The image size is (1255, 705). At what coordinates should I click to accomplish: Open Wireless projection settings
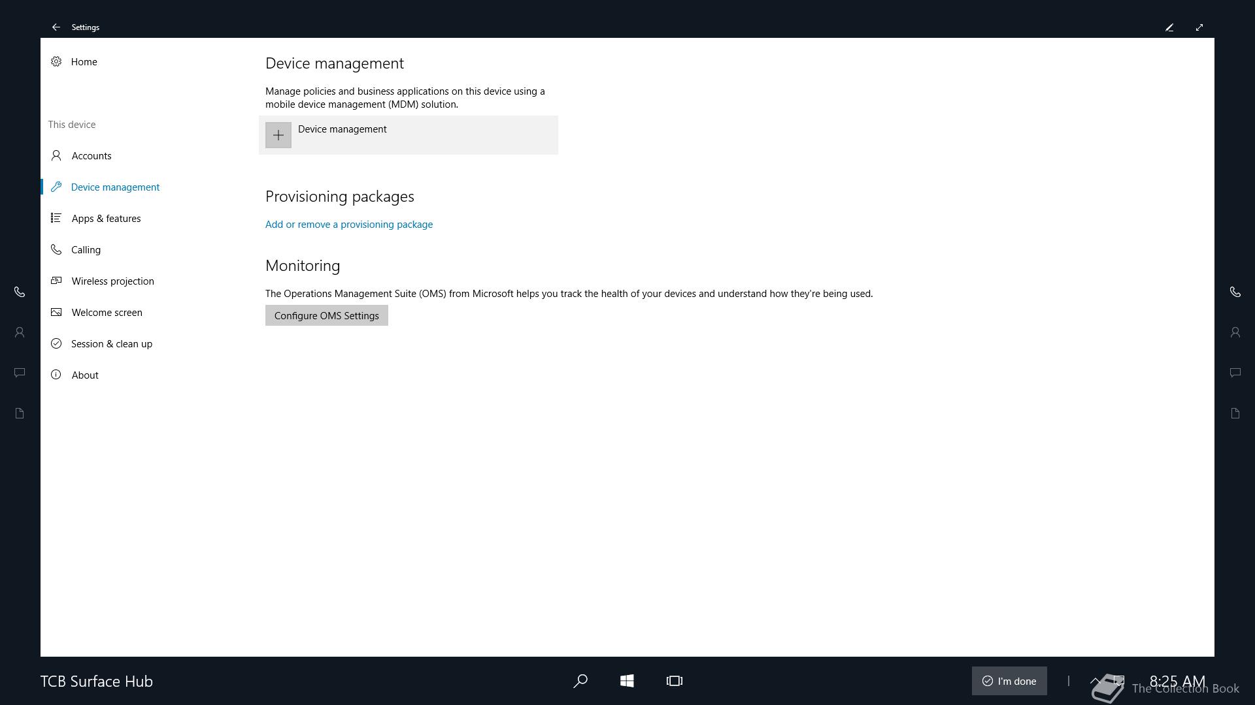click(112, 281)
